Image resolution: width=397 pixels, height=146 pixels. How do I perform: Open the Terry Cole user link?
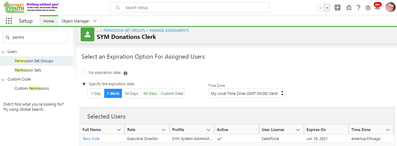[x=91, y=139]
